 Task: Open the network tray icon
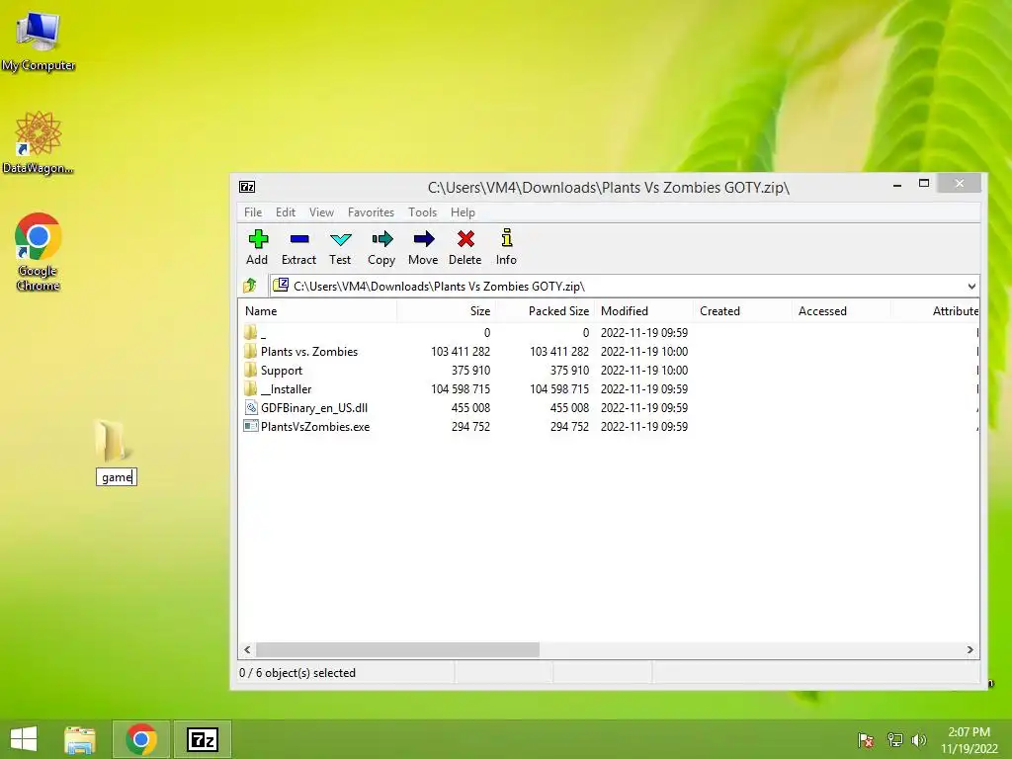(894, 739)
